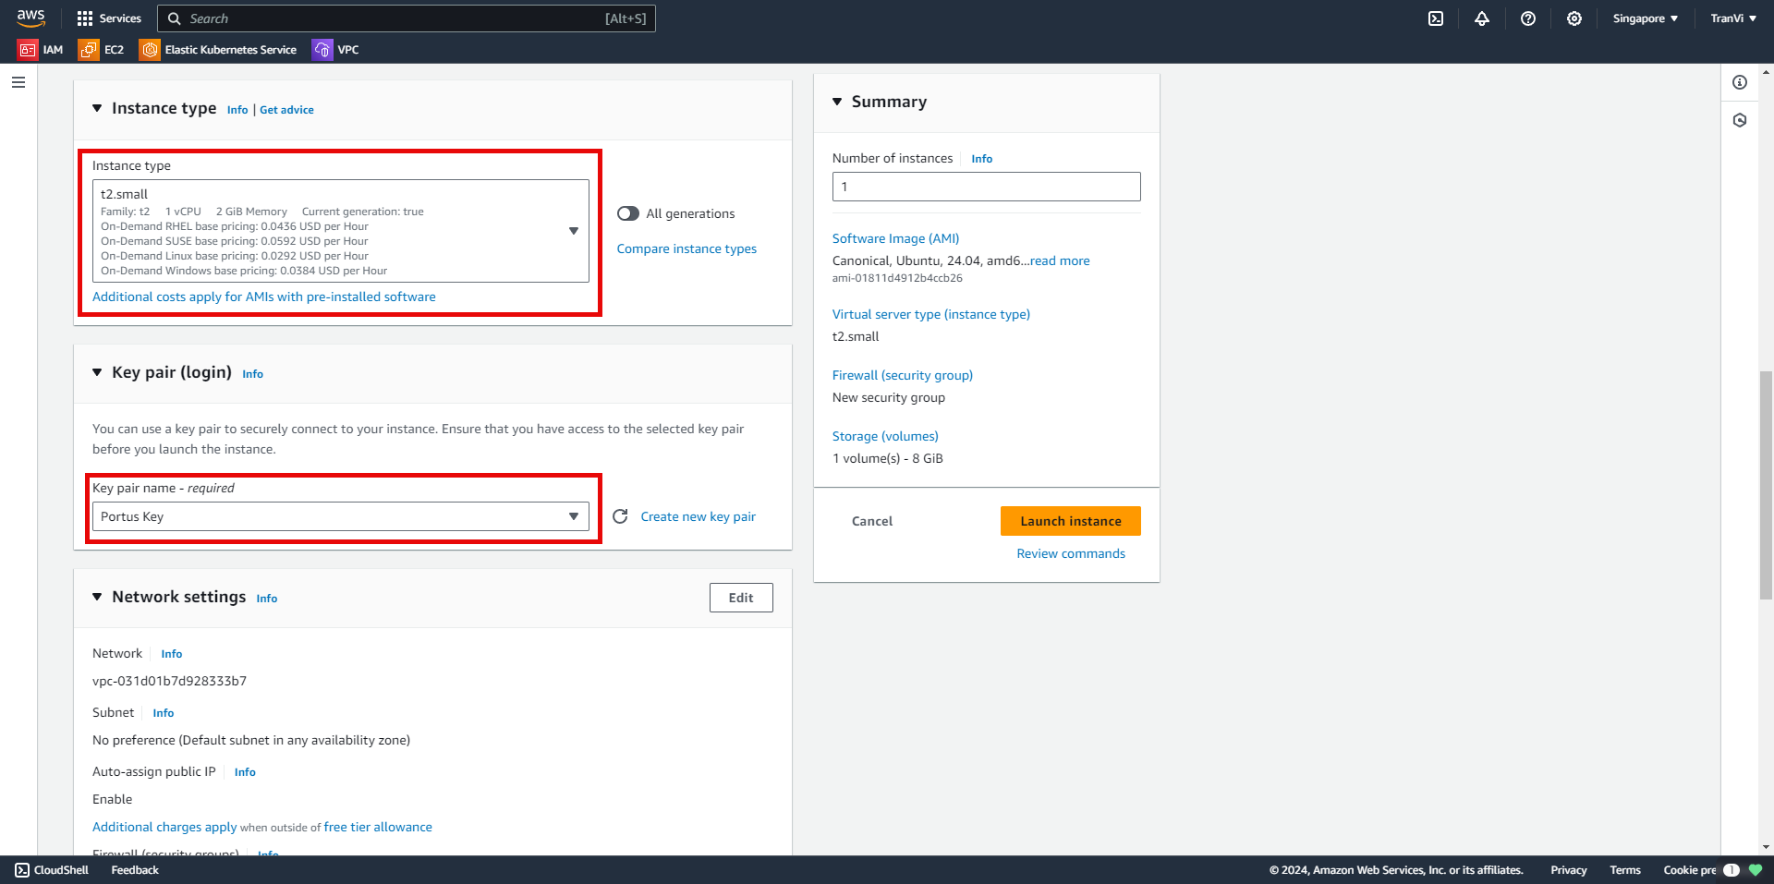This screenshot has height=884, width=1774.
Task: Open CloudShell from the top navigation bar
Action: tap(1436, 18)
